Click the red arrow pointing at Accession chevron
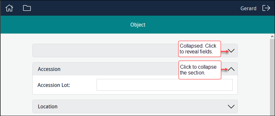Image resolution: width=275 pixels, height=116 pixels. [x=225, y=70]
